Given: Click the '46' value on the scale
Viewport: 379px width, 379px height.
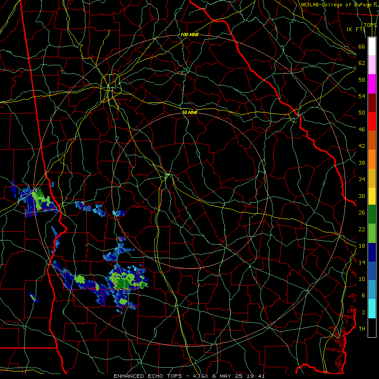Looking at the screenshot, I should pos(362,129).
